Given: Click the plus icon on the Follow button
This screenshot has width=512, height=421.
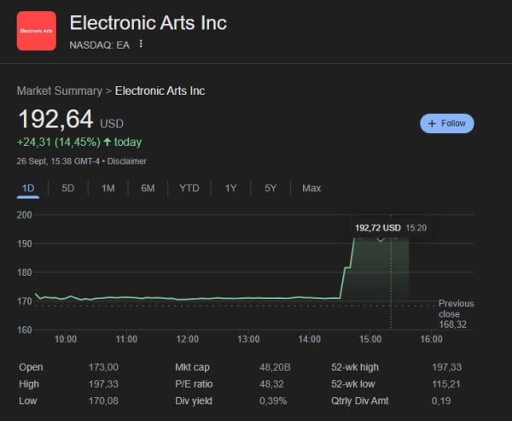Looking at the screenshot, I should point(433,123).
